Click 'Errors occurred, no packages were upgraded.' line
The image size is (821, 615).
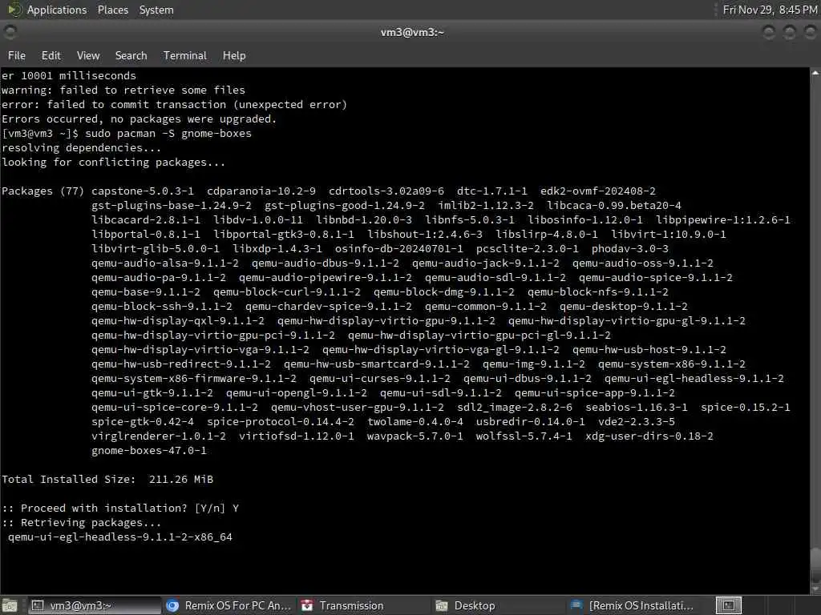[139, 119]
